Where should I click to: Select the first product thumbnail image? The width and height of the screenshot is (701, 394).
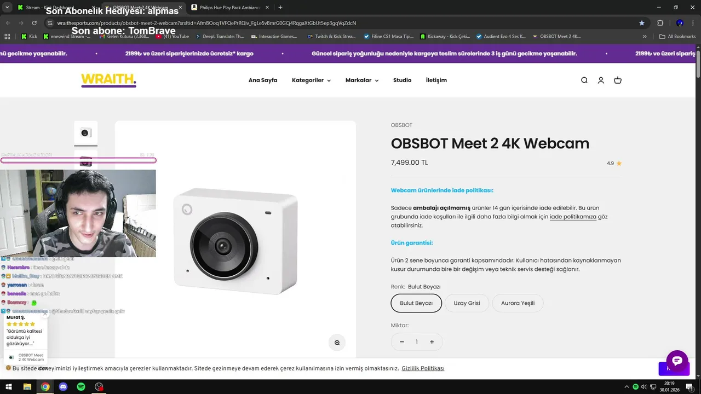[86, 132]
